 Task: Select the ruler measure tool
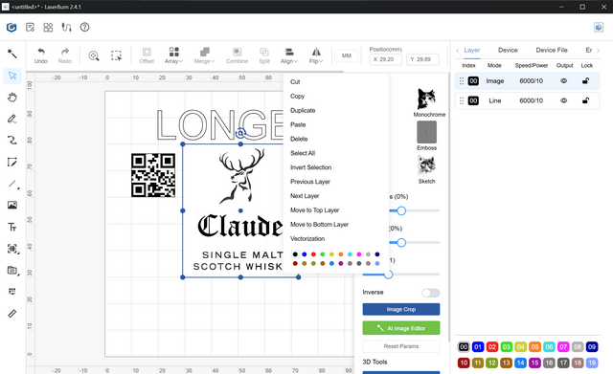12,314
